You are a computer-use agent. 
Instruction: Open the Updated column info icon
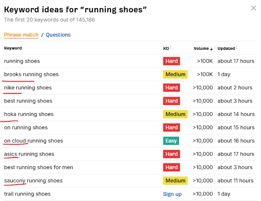click(237, 48)
